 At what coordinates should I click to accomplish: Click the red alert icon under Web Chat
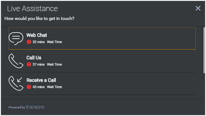point(29,42)
